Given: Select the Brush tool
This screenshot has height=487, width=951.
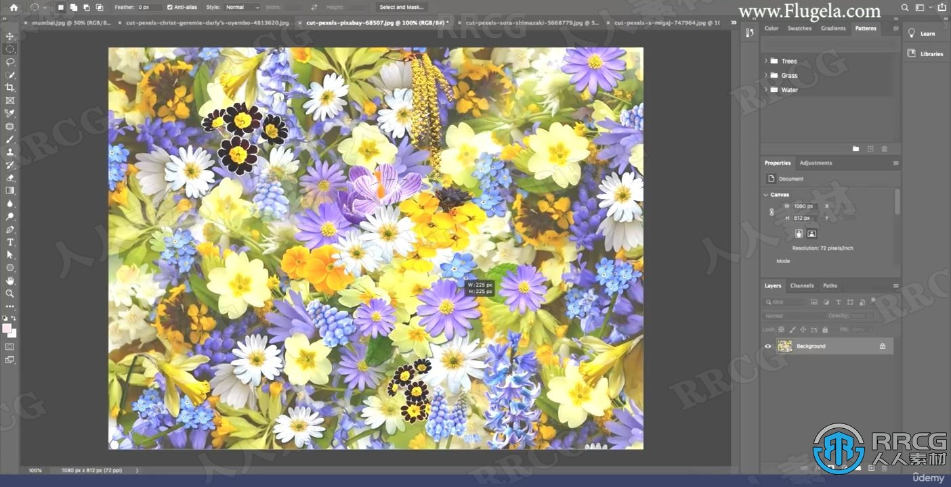Looking at the screenshot, I should pos(9,139).
